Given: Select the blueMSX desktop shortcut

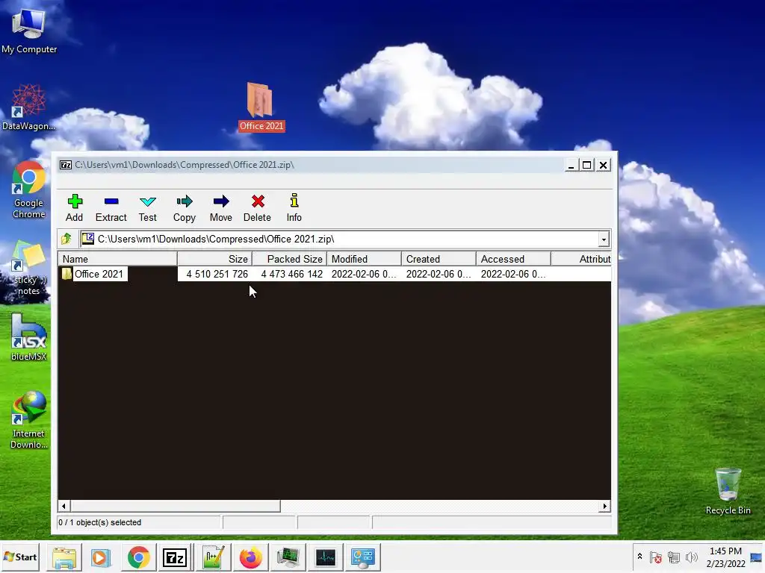Looking at the screenshot, I should 29,337.
